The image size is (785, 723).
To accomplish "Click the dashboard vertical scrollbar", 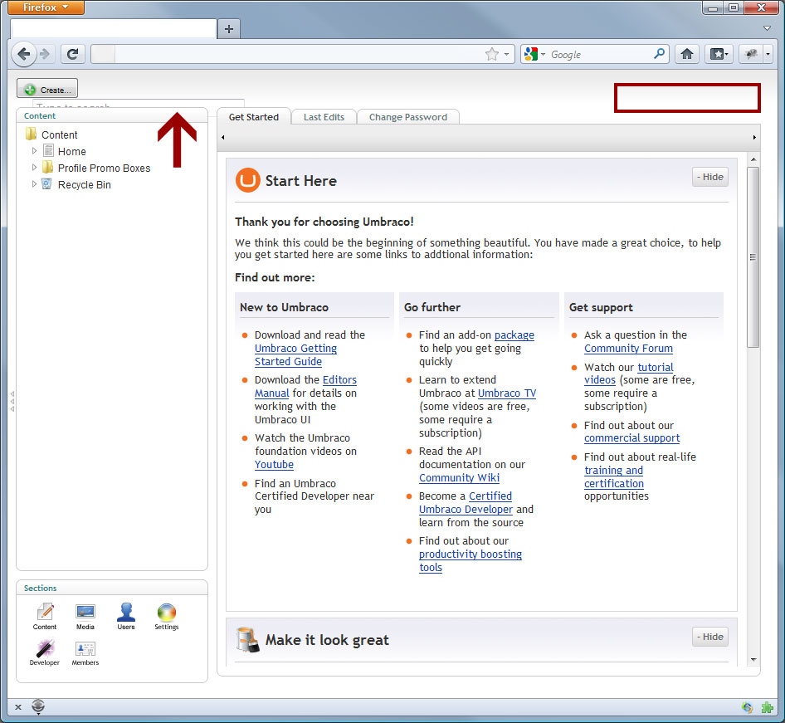I will 753,257.
